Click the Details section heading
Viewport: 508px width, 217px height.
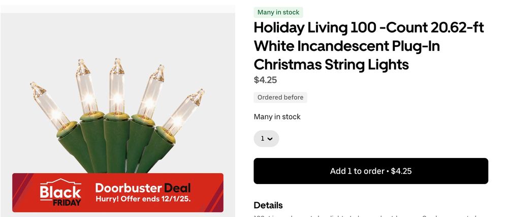pyautogui.click(x=268, y=205)
